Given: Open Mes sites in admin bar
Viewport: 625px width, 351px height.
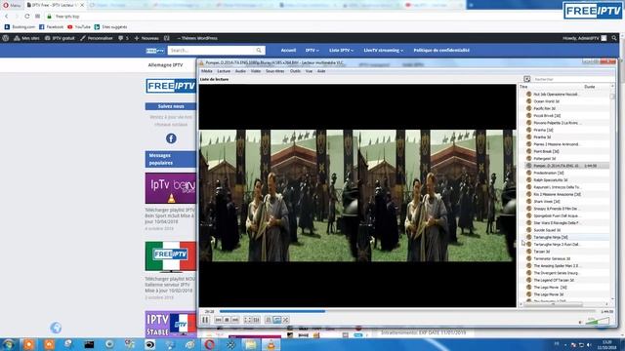Looking at the screenshot, I should (x=26, y=38).
